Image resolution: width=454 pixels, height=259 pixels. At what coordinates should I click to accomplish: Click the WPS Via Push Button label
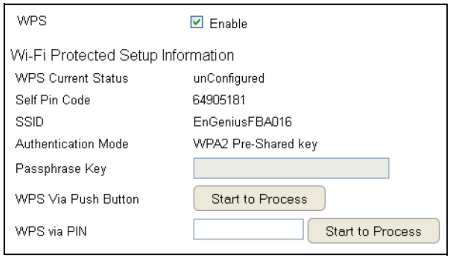pyautogui.click(x=77, y=199)
